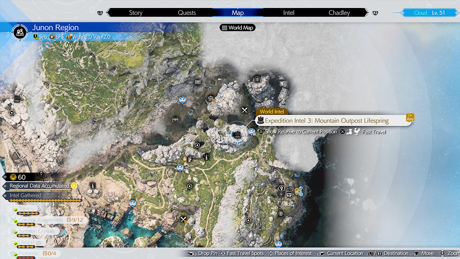Click the party-level icon beside the number 60

(x=12, y=177)
